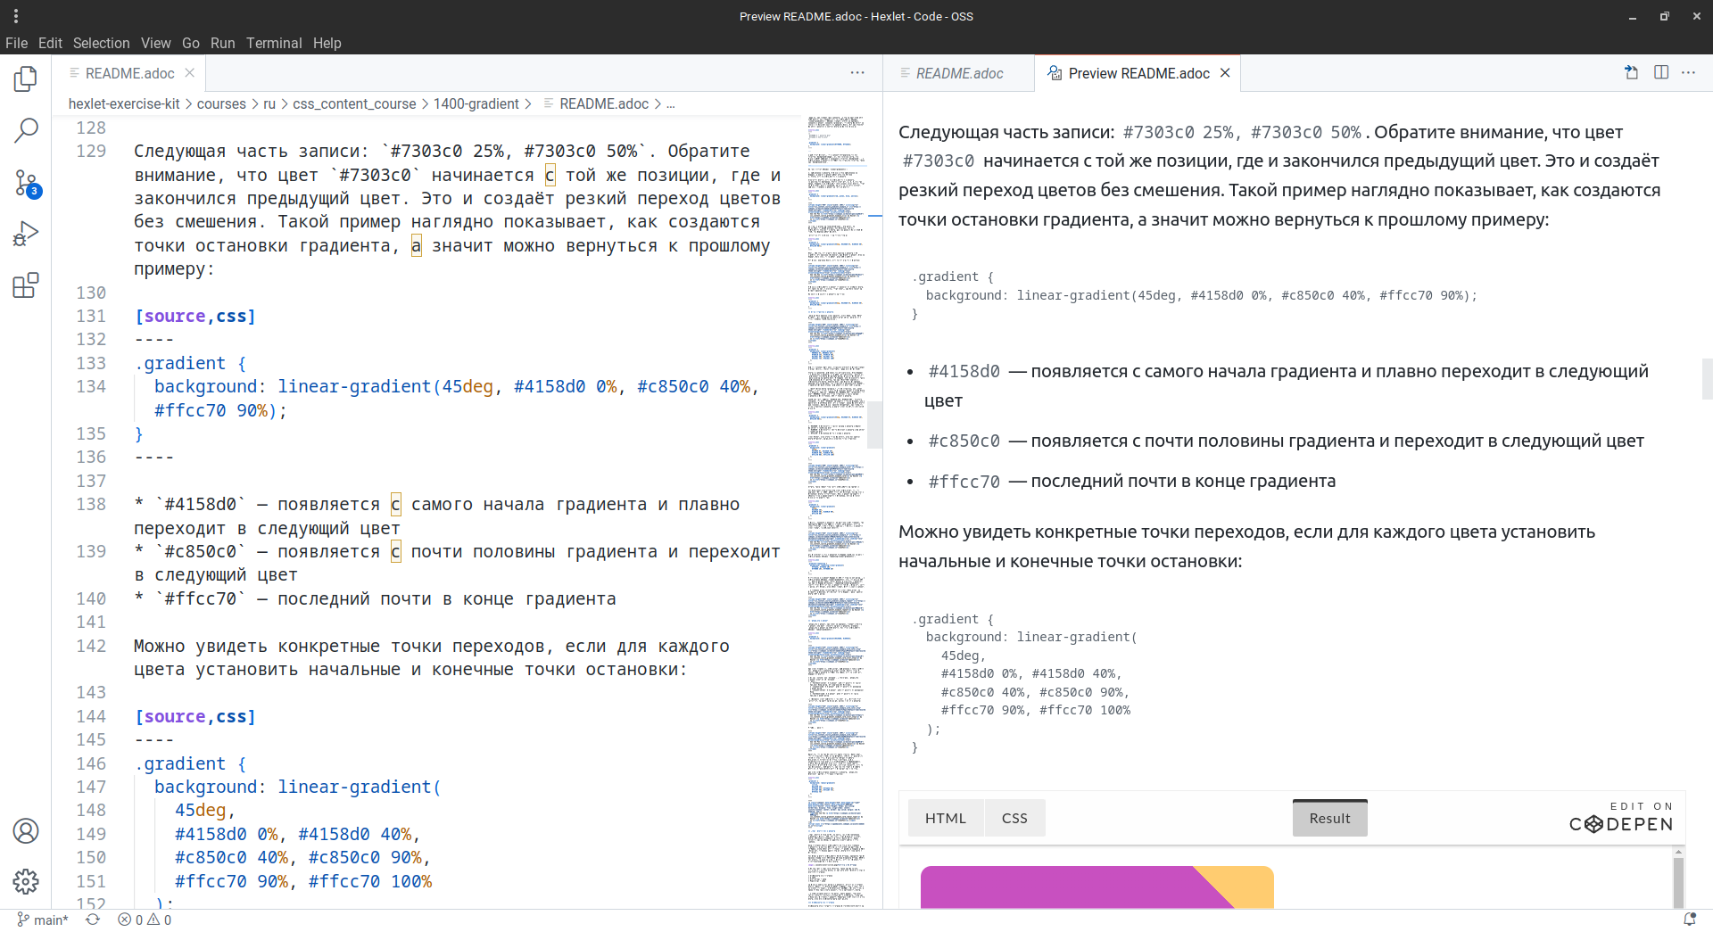1713x932 pixels.
Task: Open the Extensions view icon
Action: point(26,285)
